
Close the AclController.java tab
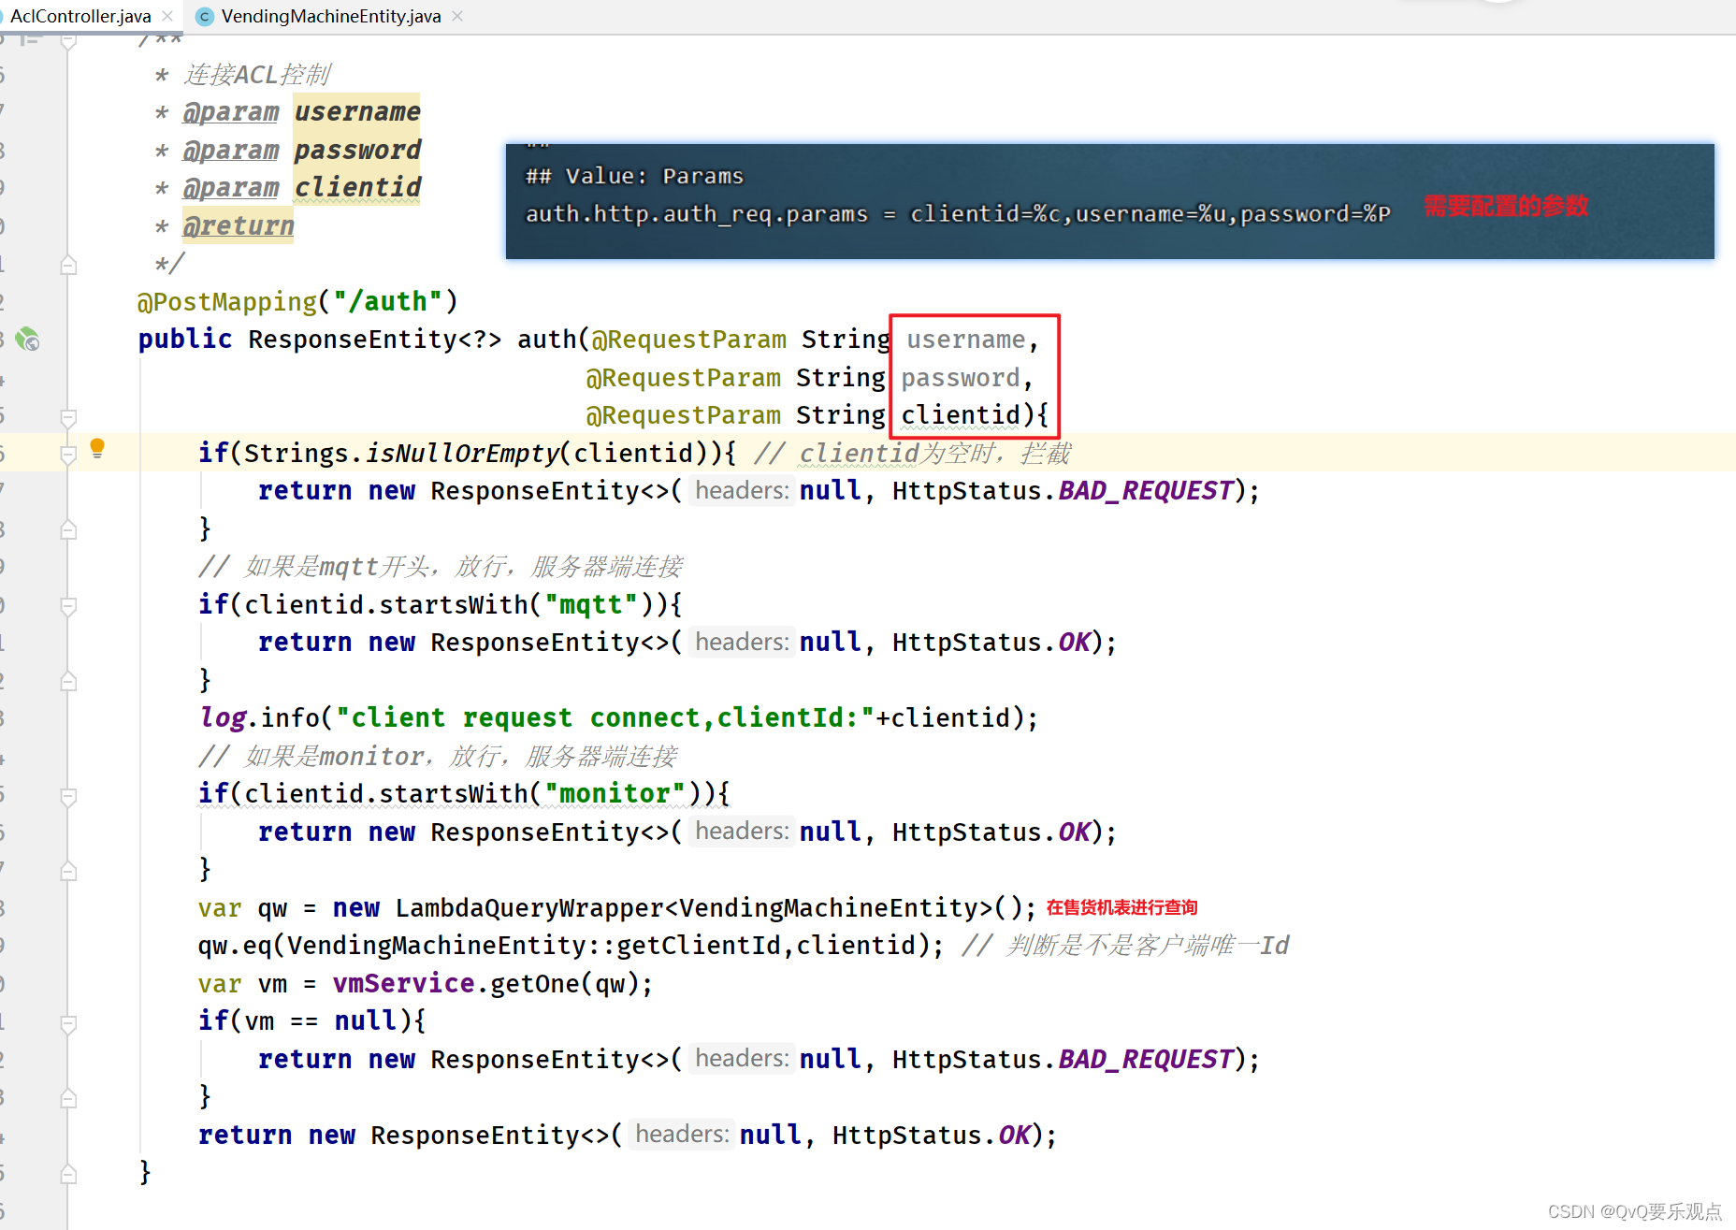[167, 16]
